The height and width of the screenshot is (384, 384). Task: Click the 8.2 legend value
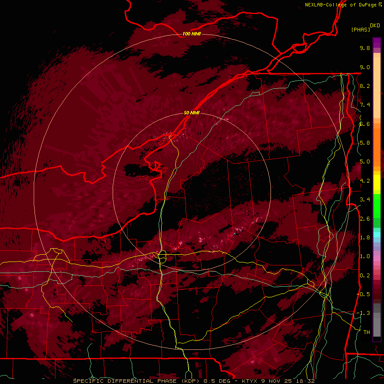[x=365, y=86]
